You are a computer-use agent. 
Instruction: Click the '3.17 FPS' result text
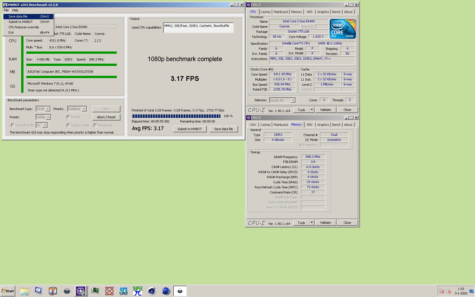coord(185,79)
